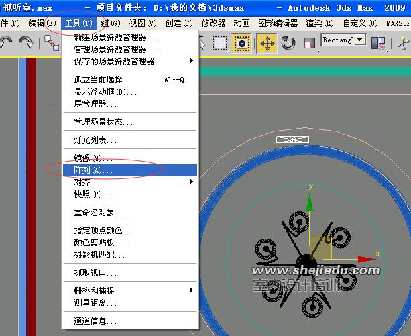Click the Select and Manipulate icon
This screenshot has width=411, height=336.
tap(403, 43)
